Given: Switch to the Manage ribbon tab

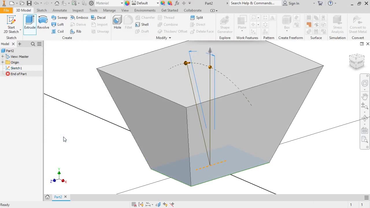Looking at the screenshot, I should pos(109,10).
